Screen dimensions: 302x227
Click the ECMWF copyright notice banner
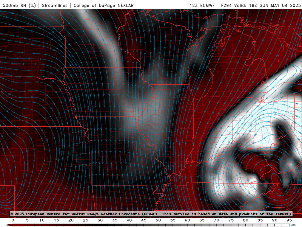pos(151,214)
